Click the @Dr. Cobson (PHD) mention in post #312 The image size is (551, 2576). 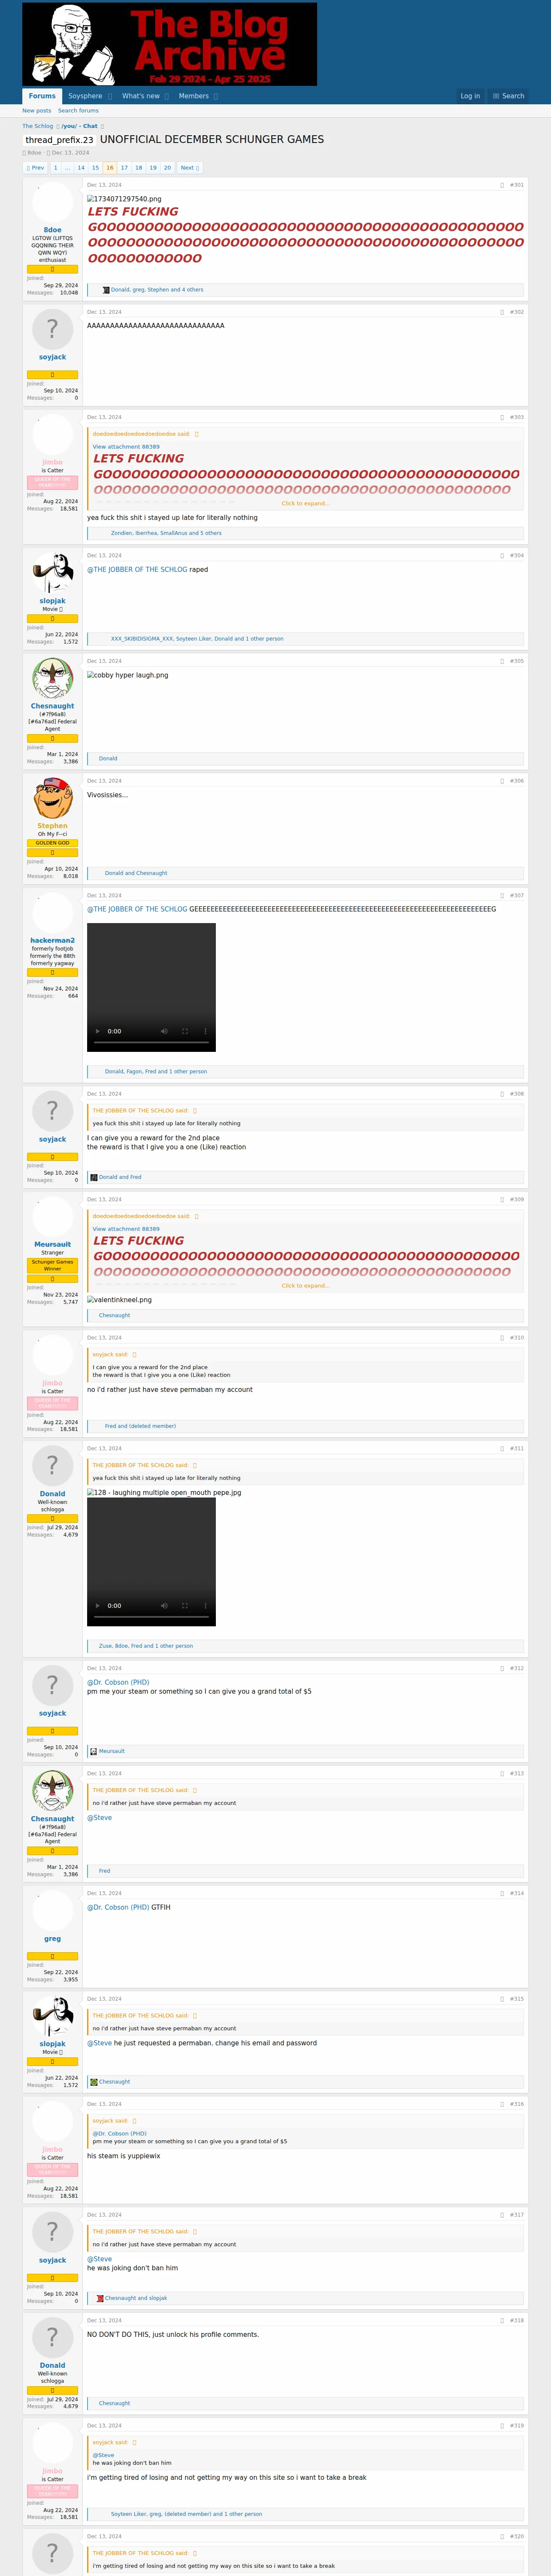tap(118, 1682)
